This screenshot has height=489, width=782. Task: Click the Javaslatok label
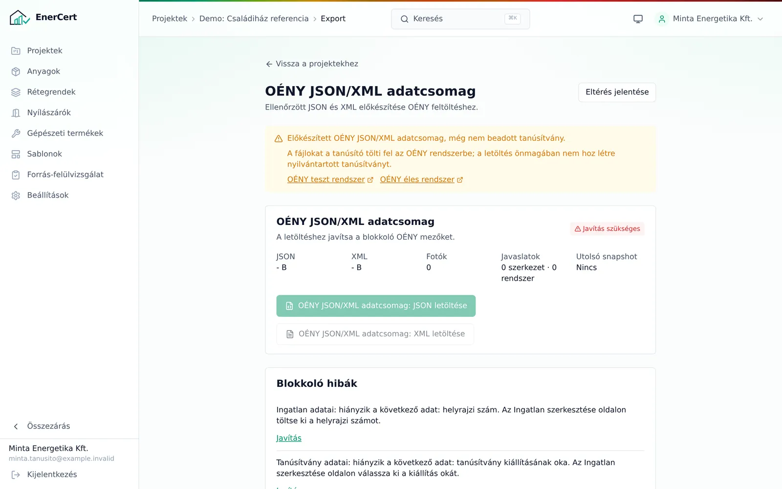pos(521,257)
